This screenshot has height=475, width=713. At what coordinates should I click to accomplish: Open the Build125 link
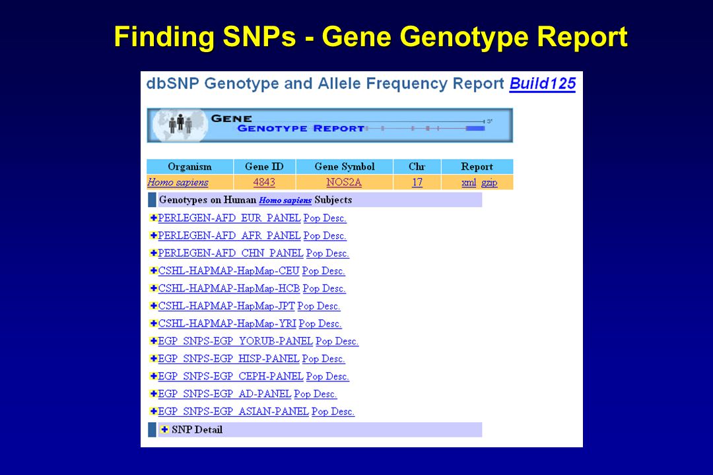pos(542,84)
